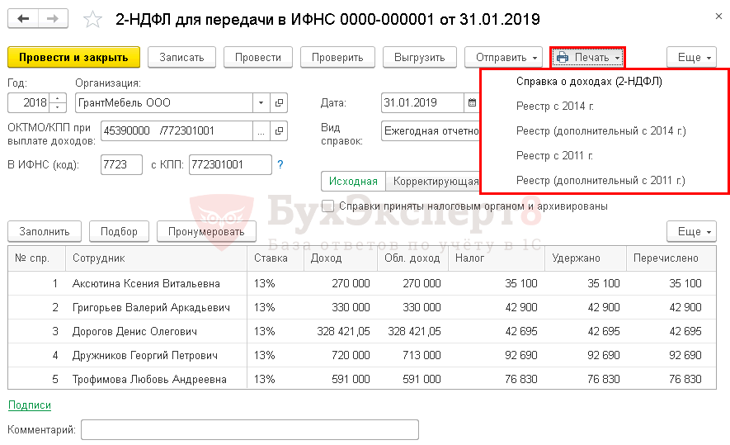
Task: Expand the Организация dropdown arrow
Action: pos(261,102)
